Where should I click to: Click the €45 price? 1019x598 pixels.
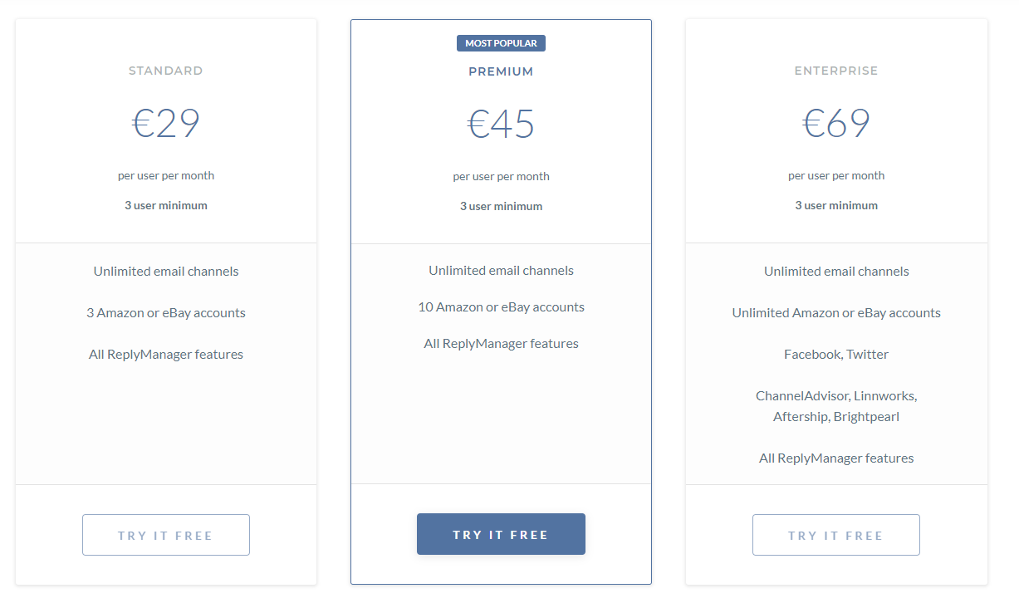(501, 125)
